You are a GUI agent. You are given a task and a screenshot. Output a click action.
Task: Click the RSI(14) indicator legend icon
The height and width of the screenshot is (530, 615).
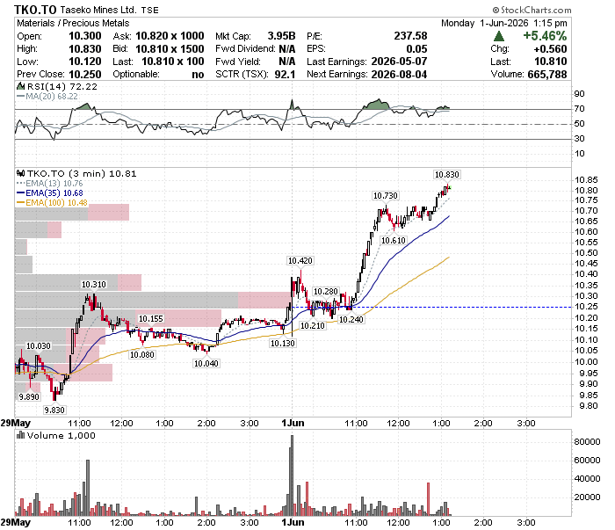click(x=20, y=86)
